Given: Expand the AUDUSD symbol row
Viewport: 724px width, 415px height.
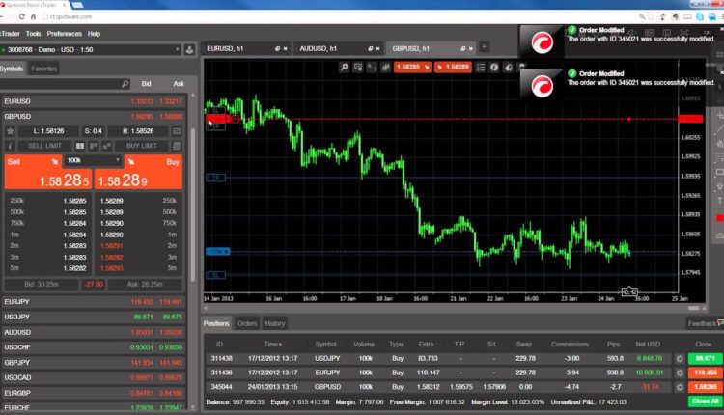Looking at the screenshot, I should click(x=94, y=332).
